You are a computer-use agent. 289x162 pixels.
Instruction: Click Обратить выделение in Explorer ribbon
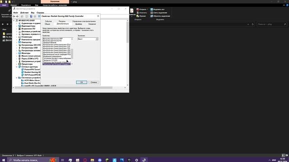[160, 16]
